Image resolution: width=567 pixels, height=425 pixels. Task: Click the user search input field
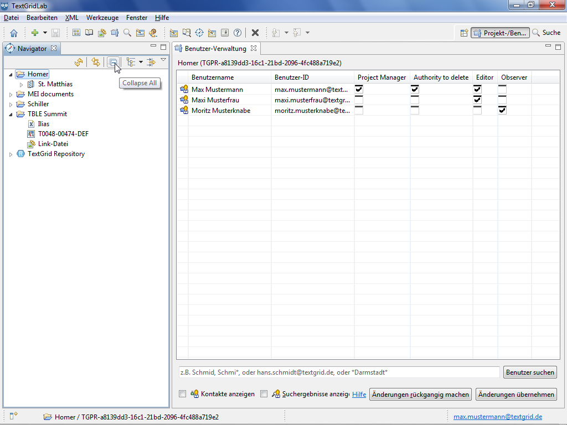[x=338, y=372]
